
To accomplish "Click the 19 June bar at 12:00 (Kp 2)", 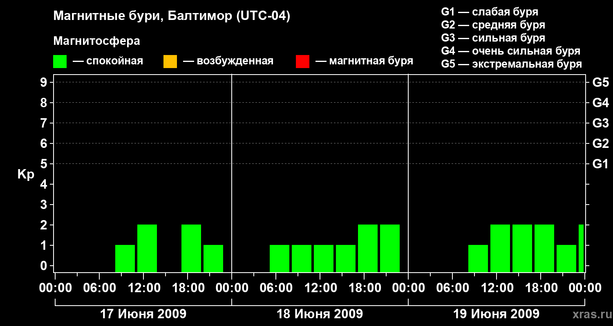I will [x=500, y=248].
